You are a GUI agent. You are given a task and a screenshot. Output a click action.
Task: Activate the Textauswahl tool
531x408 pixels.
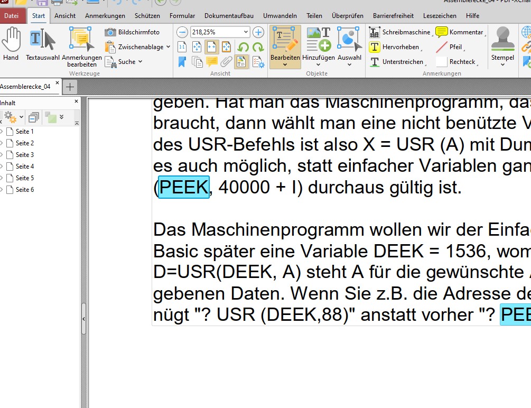point(42,44)
